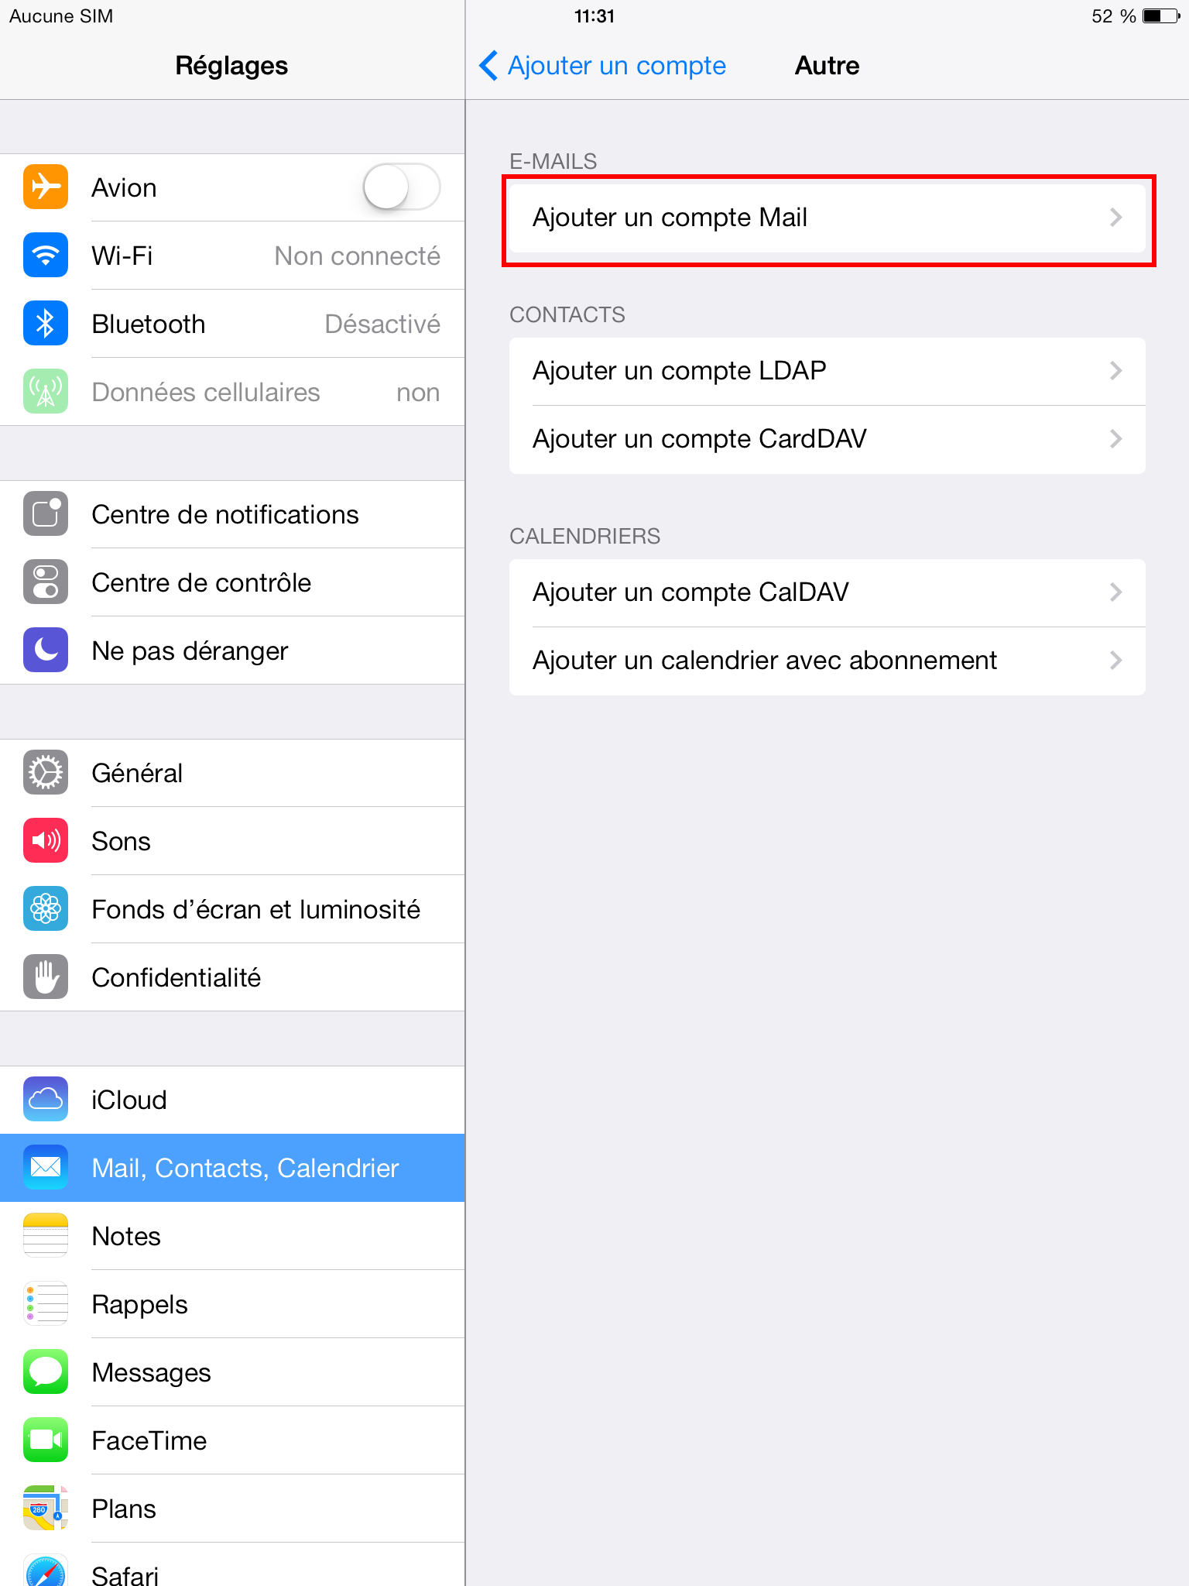This screenshot has width=1189, height=1586.
Task: Tap the Ne pas déranger moon icon
Action: 46,650
